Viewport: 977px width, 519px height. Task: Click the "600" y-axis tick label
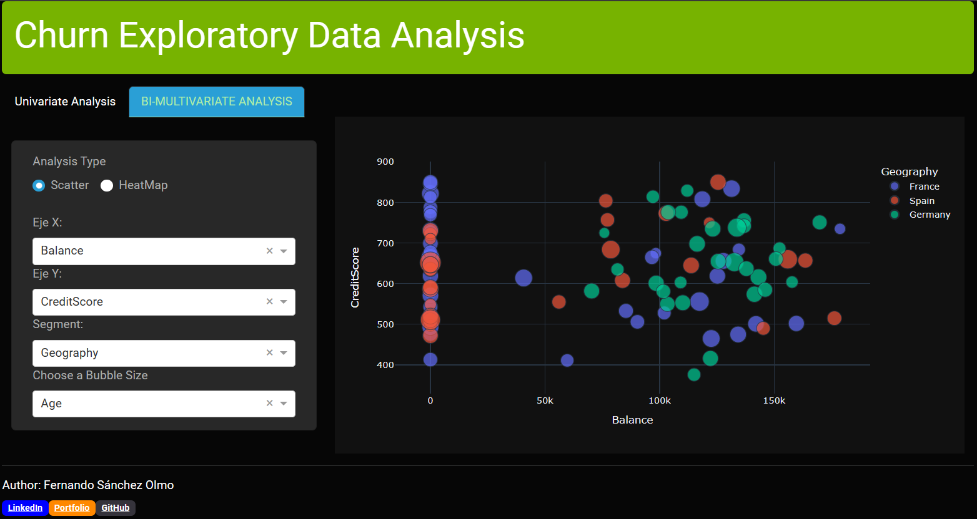[x=385, y=284]
